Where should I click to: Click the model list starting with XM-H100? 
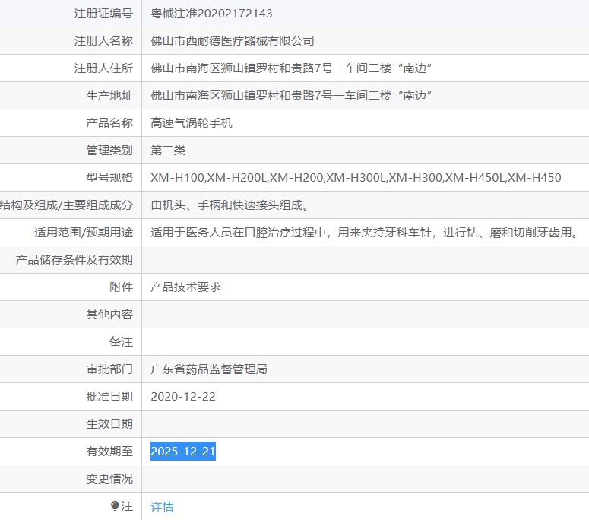coord(356,177)
